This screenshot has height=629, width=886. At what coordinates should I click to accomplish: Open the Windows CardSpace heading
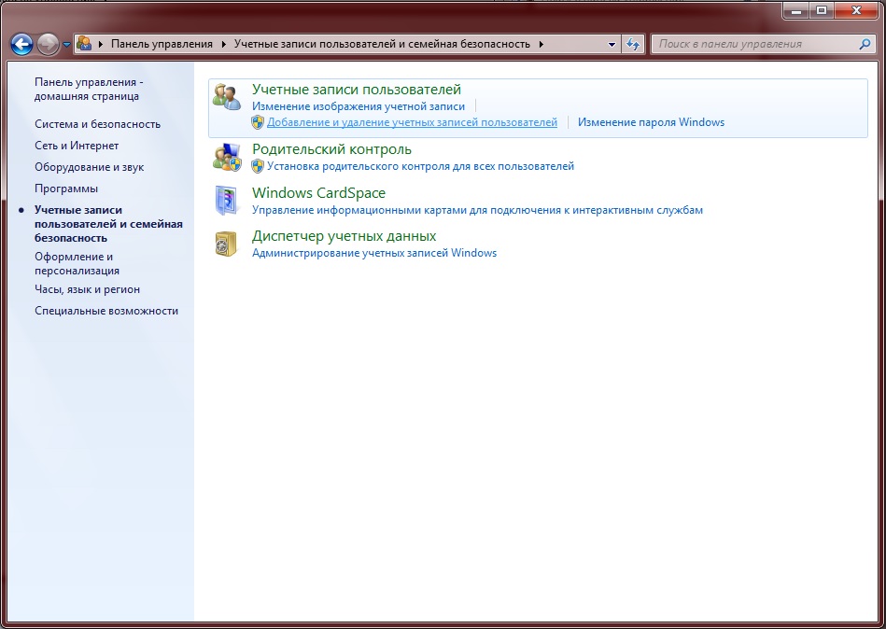tap(318, 193)
